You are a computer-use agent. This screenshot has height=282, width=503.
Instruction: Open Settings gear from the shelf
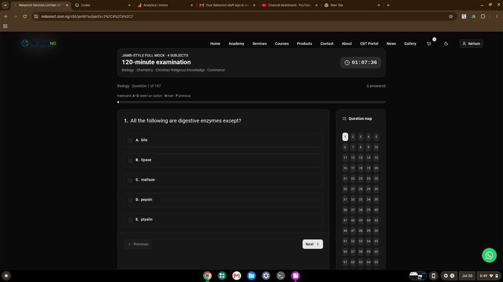click(x=266, y=276)
